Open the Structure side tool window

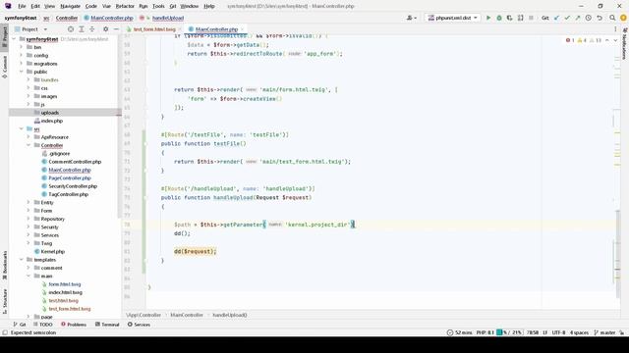pyautogui.click(x=4, y=301)
